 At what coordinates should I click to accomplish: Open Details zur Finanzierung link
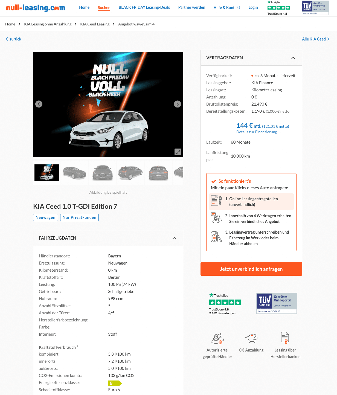[x=257, y=132]
